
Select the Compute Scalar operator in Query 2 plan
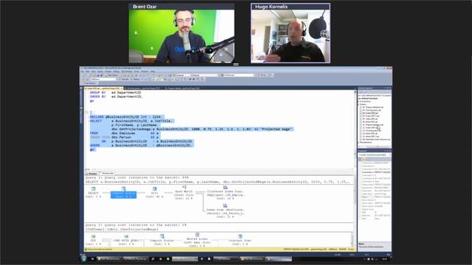162,240
